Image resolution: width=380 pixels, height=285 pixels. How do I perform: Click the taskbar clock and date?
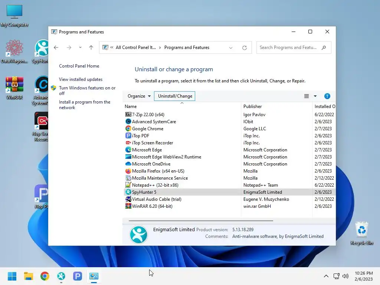[x=364, y=276]
